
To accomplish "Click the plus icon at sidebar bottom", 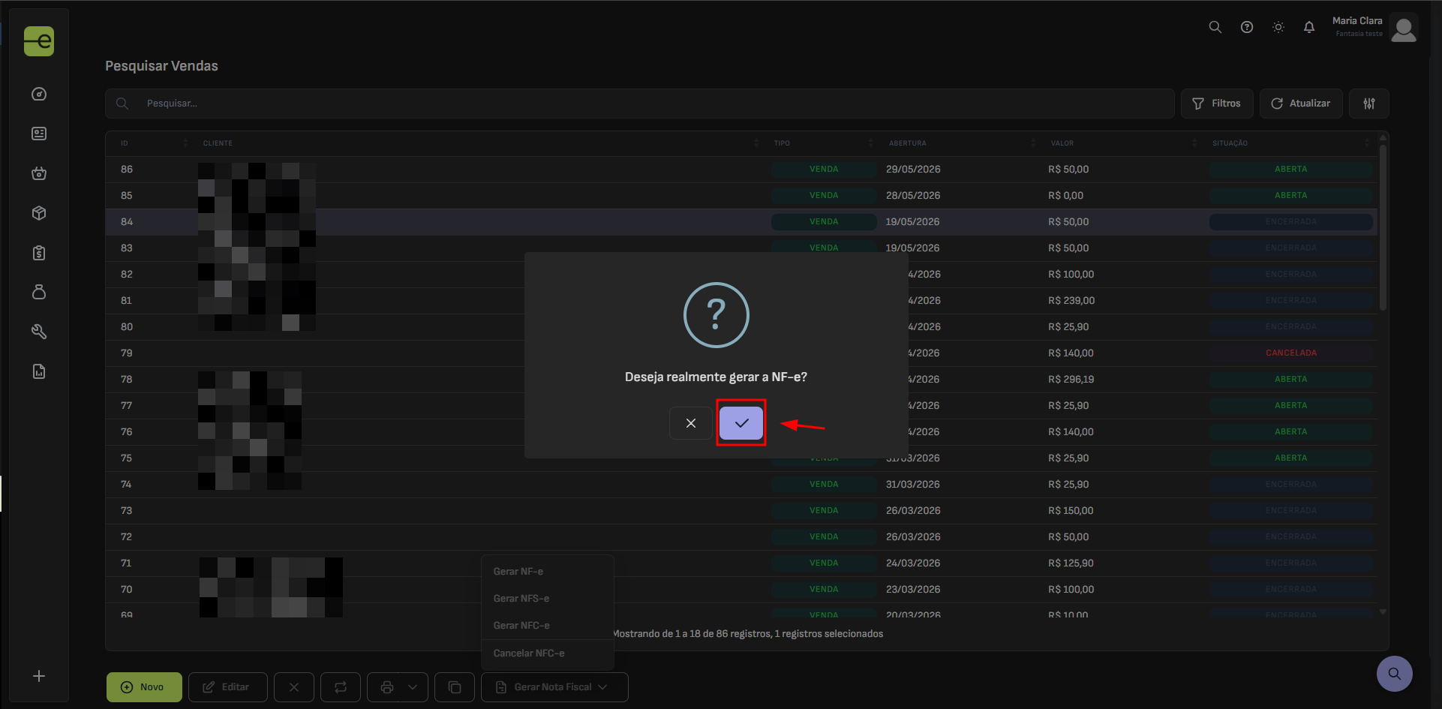I will (x=39, y=676).
